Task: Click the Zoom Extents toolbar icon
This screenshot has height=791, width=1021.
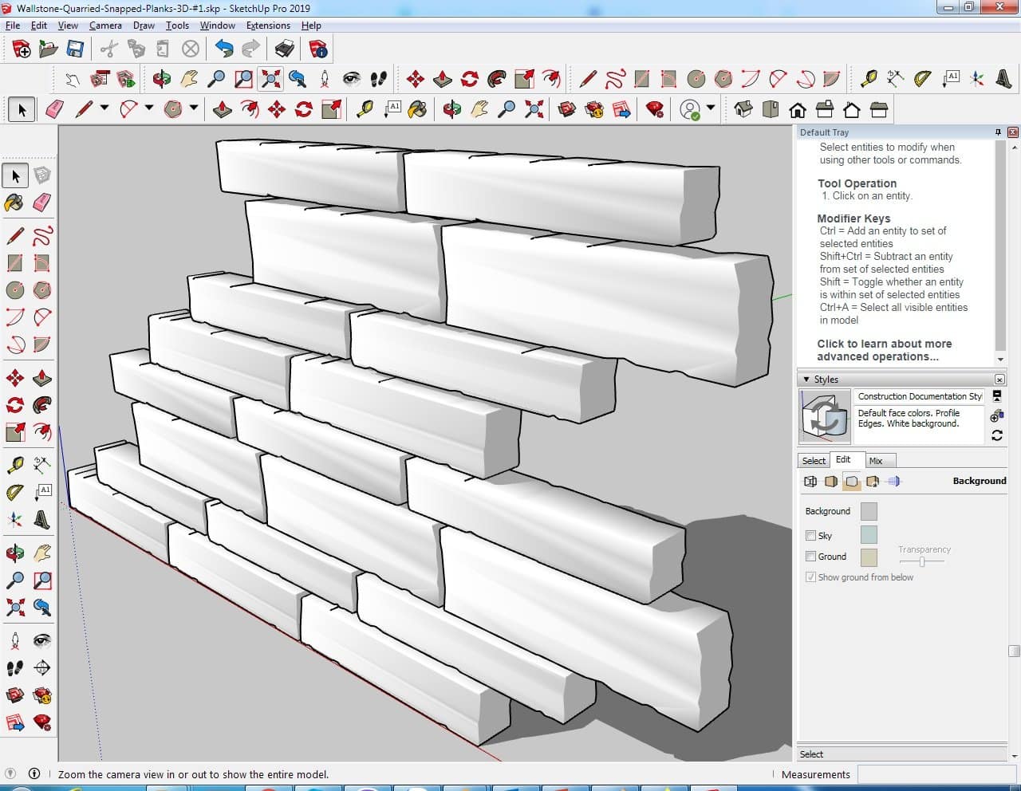Action: coord(270,78)
